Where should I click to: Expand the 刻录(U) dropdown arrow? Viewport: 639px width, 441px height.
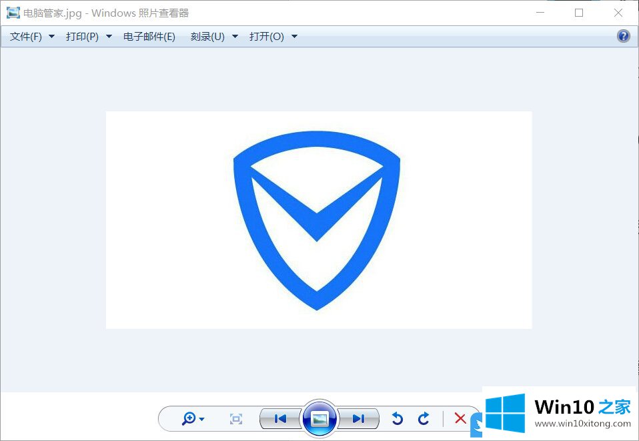(x=235, y=37)
